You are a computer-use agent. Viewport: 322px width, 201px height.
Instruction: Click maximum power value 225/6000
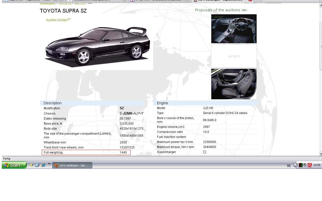pyautogui.click(x=210, y=142)
